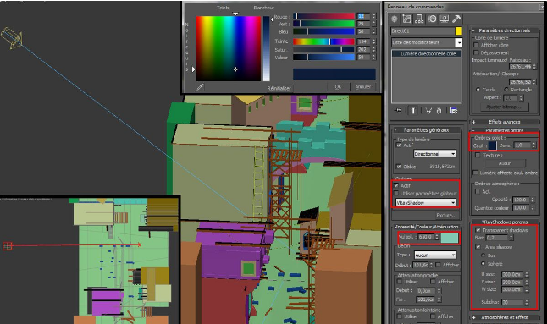Click the shadow color swatch Coul.

pyautogui.click(x=492, y=146)
